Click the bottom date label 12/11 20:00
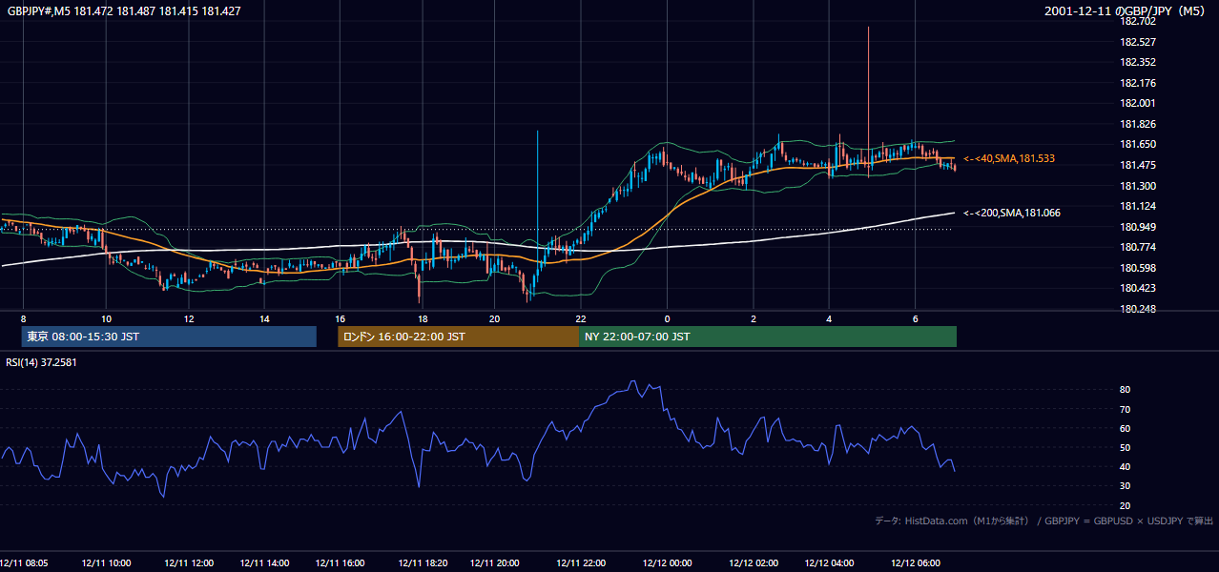The width and height of the screenshot is (1219, 572). click(494, 563)
